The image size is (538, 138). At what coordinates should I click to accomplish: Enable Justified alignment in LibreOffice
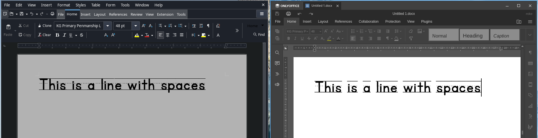pyautogui.click(x=182, y=35)
